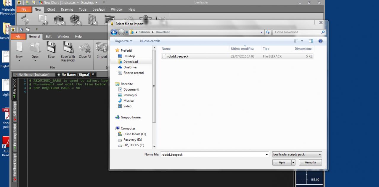The height and width of the screenshot is (187, 379).
Task: Toggle the preview pane icon
Action: tap(311, 41)
